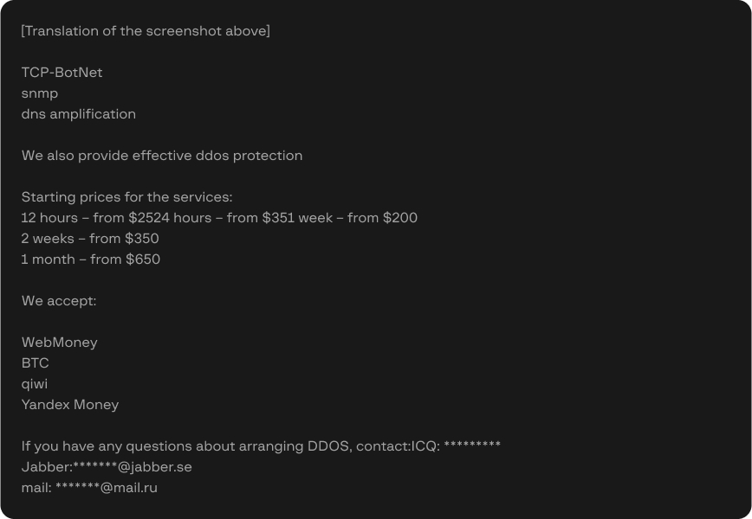This screenshot has width=752, height=519.
Task: Click the WebMoney payment text
Action: pyautogui.click(x=60, y=343)
